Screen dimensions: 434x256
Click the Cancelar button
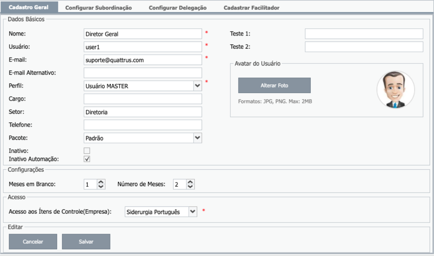(x=33, y=242)
